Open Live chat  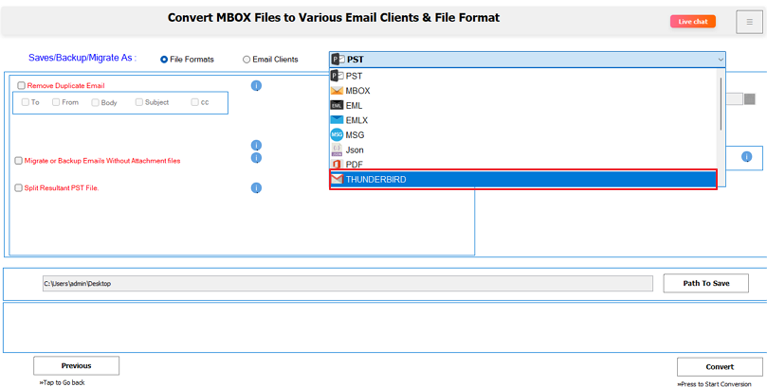693,22
